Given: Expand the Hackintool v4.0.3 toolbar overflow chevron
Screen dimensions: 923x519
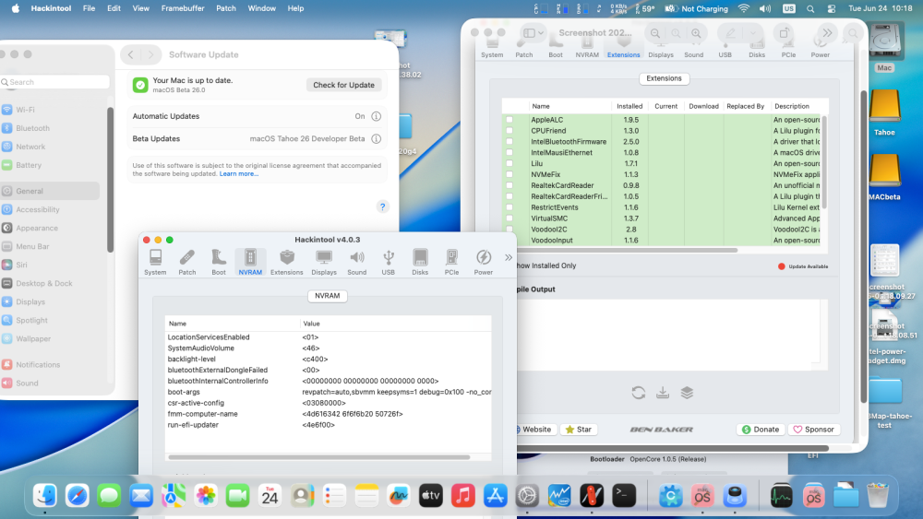Looking at the screenshot, I should tap(509, 257).
